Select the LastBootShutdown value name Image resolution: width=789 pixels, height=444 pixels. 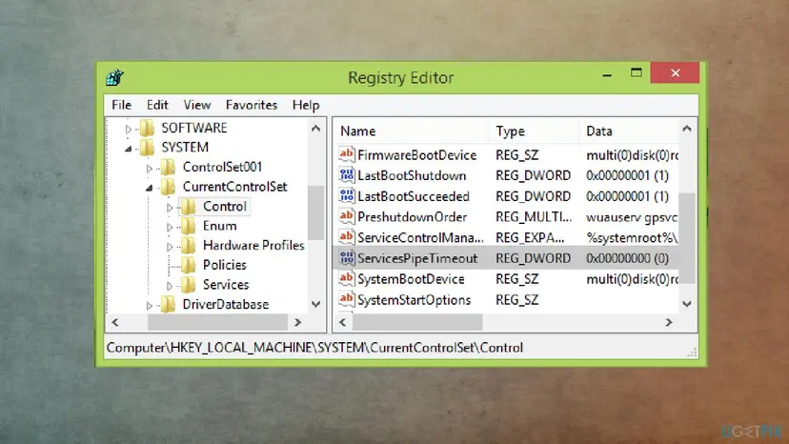(412, 175)
